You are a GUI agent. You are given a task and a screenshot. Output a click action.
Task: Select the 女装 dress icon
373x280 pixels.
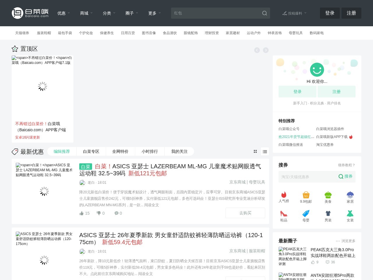(350, 213)
